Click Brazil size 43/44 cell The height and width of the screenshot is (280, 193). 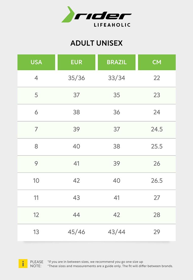click(117, 232)
